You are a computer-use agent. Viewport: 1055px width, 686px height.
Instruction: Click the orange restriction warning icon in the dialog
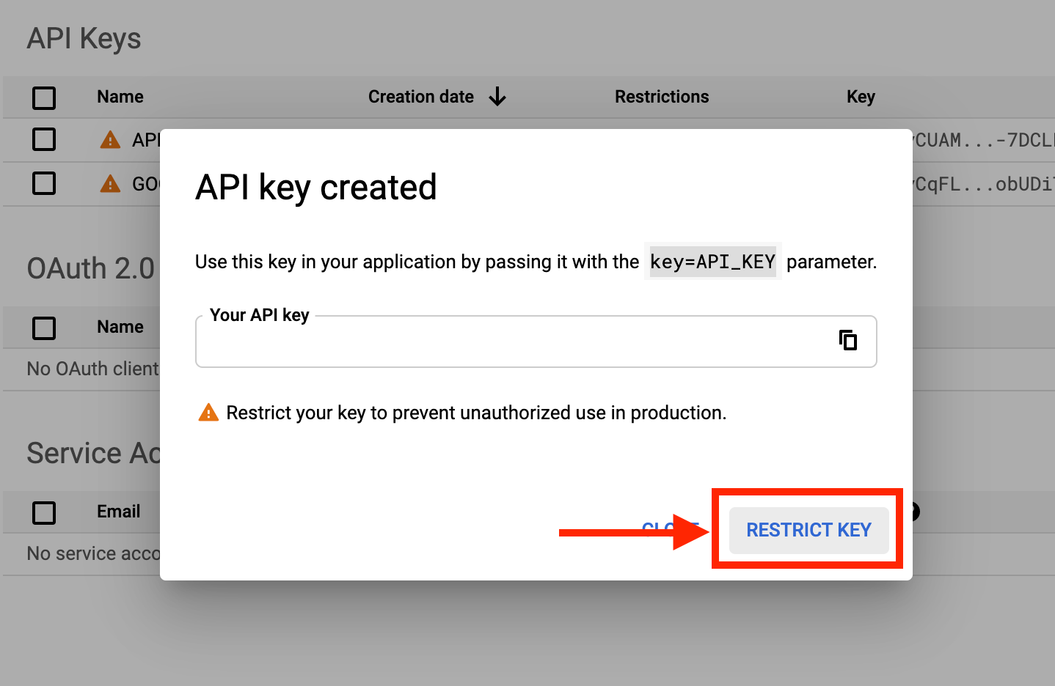pos(208,412)
